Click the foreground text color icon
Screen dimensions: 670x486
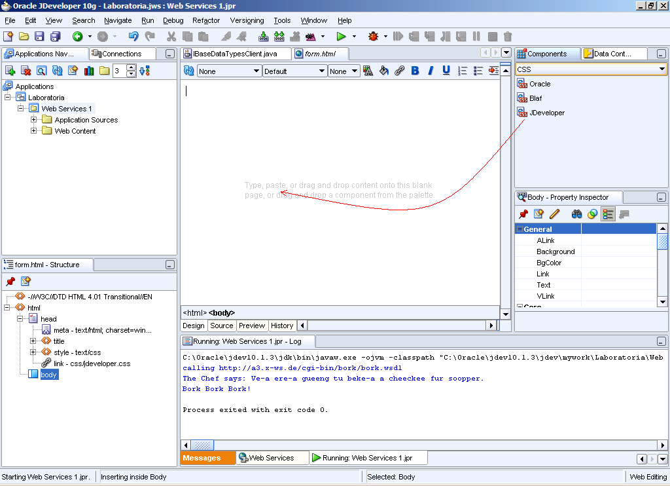[x=368, y=71]
